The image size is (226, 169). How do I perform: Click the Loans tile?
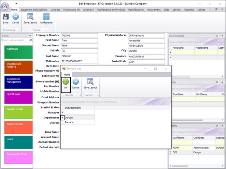pyautogui.click(x=19, y=142)
